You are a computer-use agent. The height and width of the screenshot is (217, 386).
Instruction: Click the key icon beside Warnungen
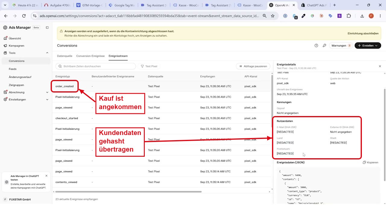tap(324, 46)
